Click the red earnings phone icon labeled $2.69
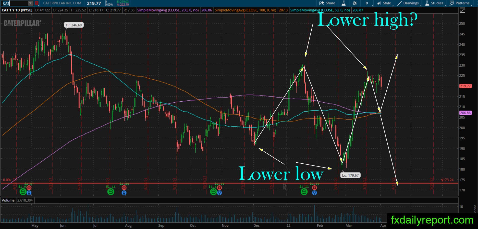 tap(314, 188)
